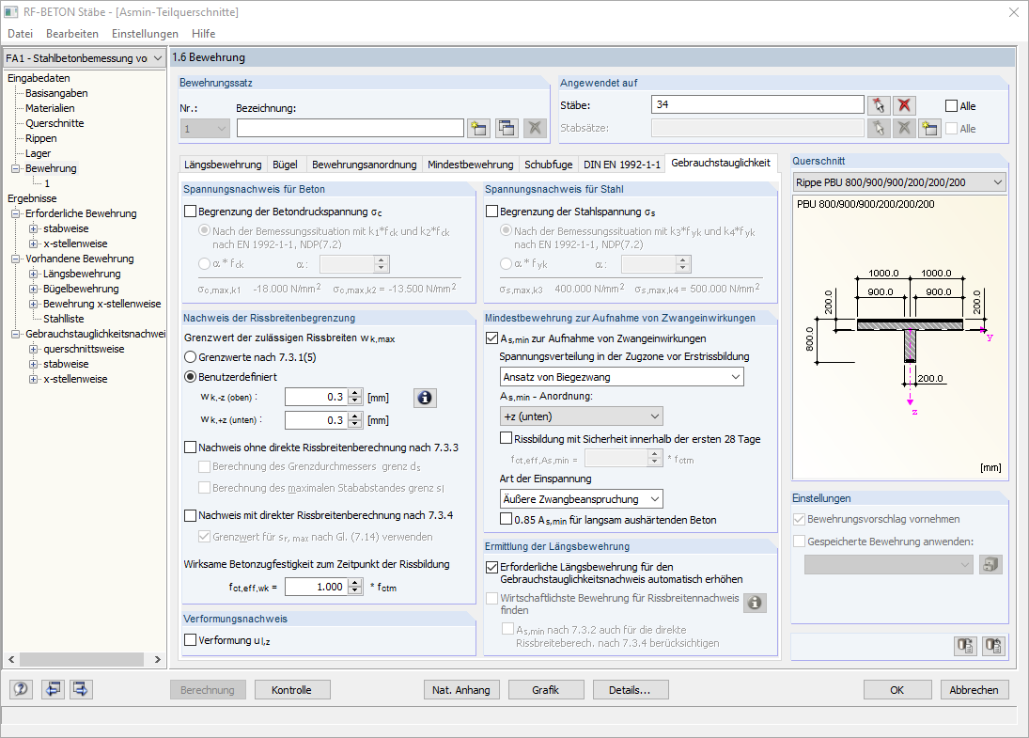
Task: Open the Details dialog
Action: [631, 689]
